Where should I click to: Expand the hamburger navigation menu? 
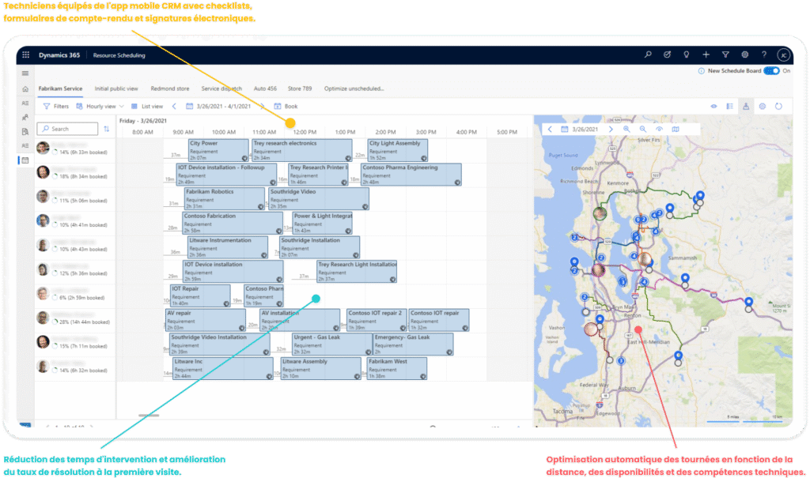pyautogui.click(x=25, y=73)
